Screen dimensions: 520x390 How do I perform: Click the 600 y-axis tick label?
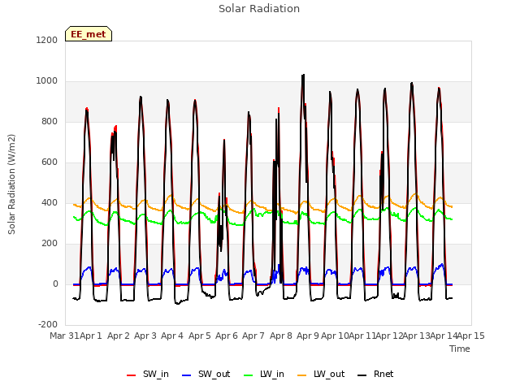(50, 162)
